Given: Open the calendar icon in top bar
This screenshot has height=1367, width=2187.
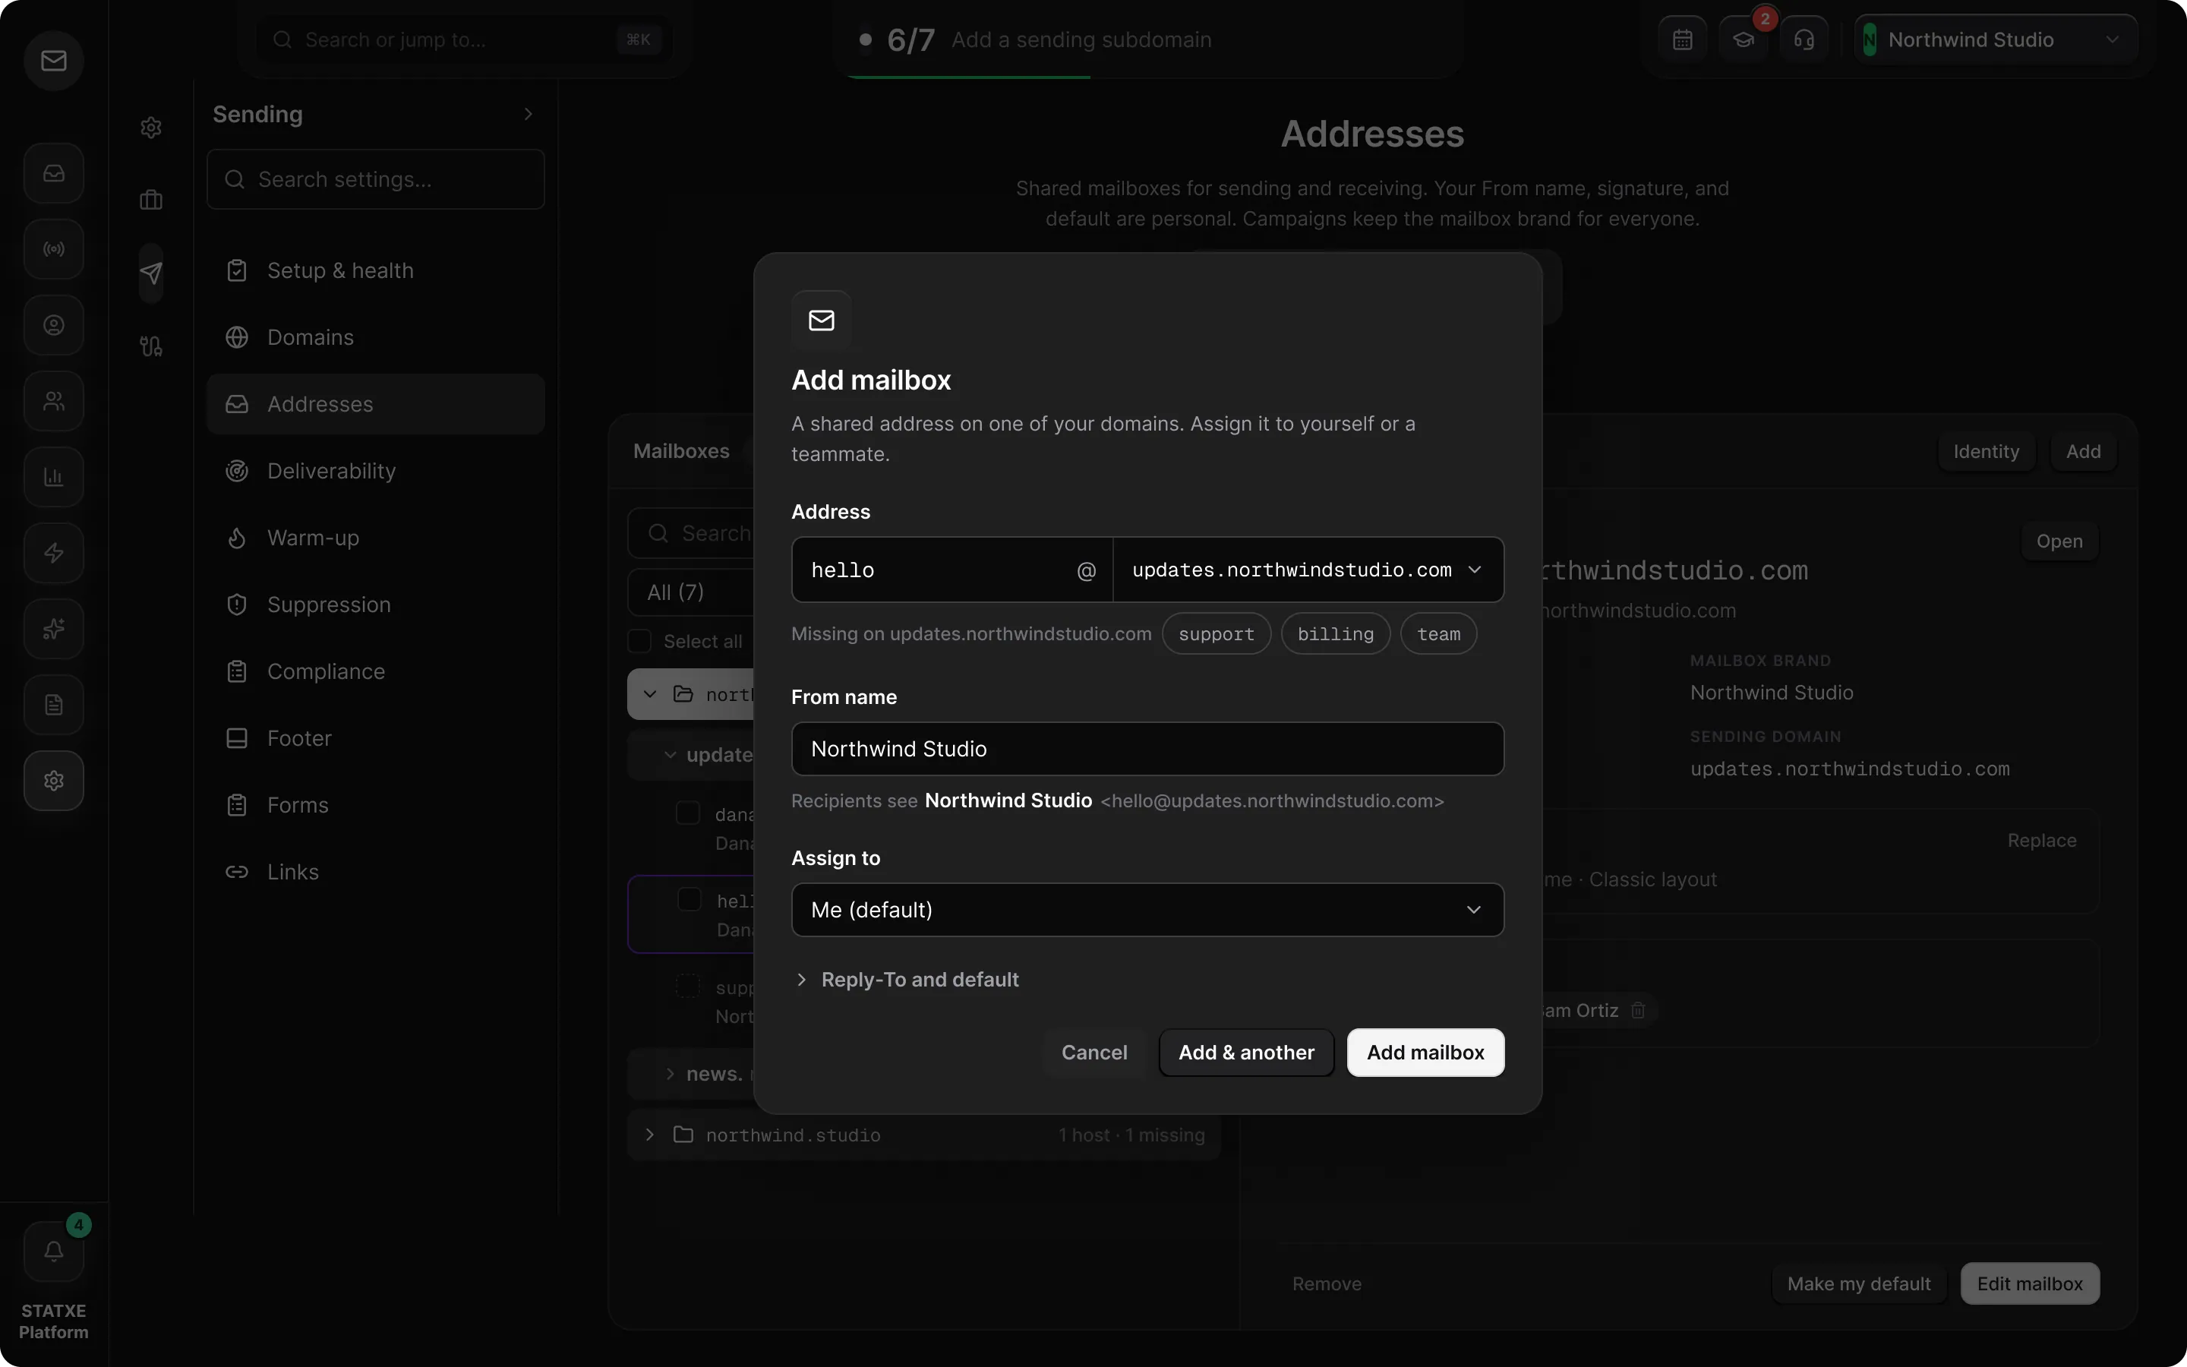Looking at the screenshot, I should click(x=1682, y=39).
